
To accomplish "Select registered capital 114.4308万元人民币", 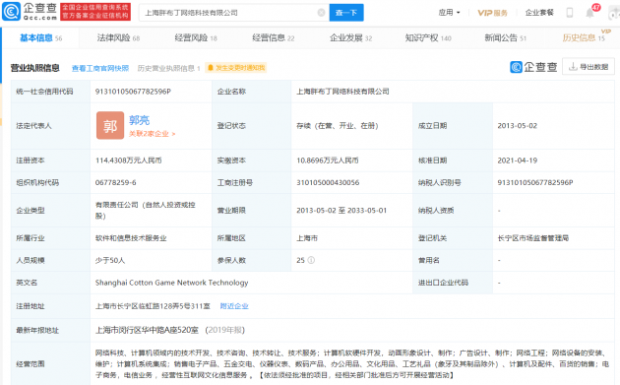I will 129,160.
